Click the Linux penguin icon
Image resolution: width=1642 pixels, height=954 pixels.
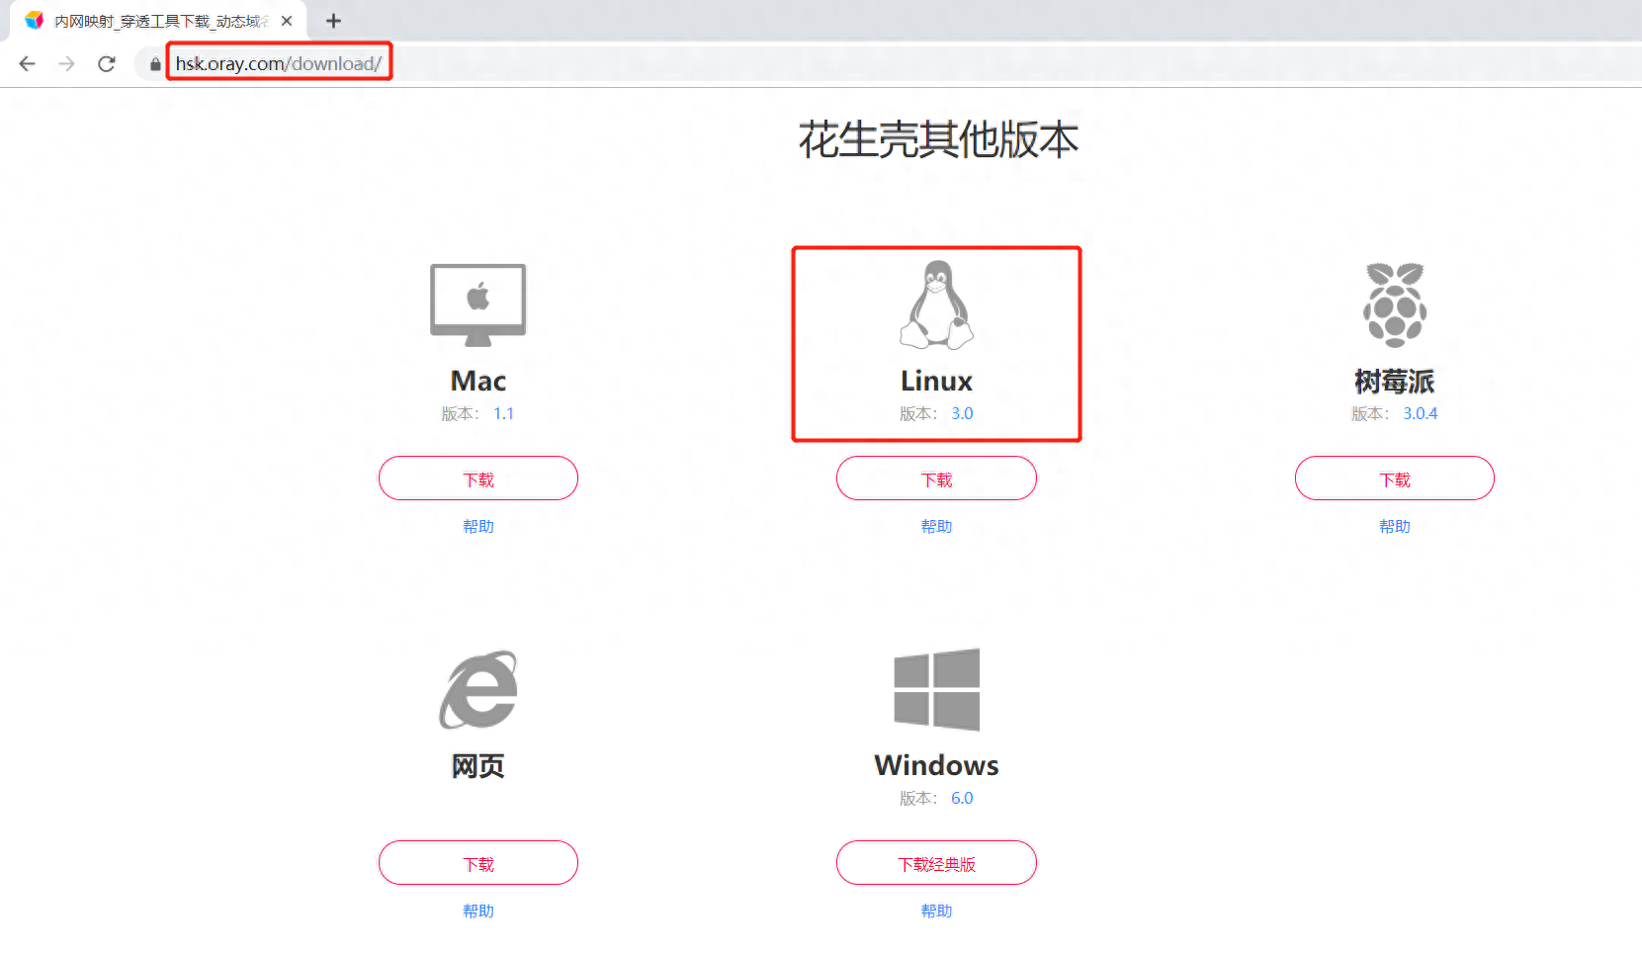point(936,304)
